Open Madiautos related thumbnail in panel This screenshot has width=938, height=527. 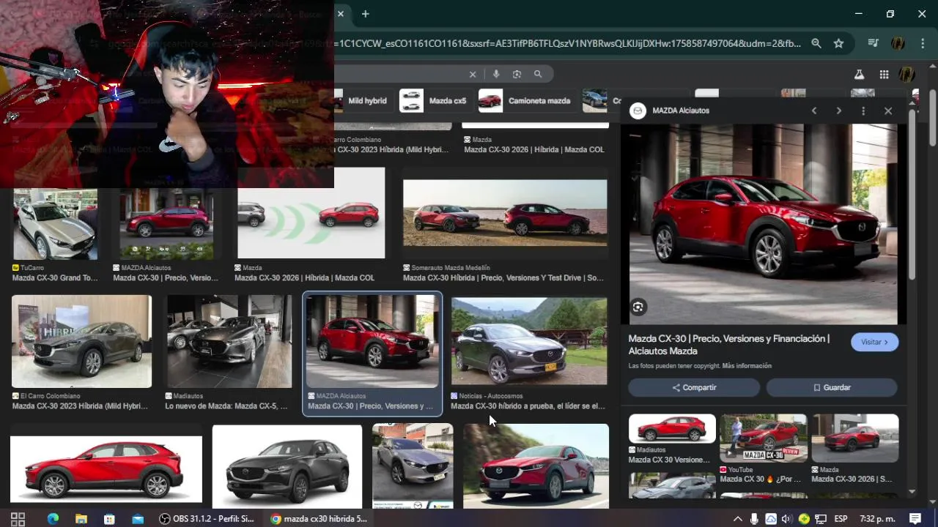point(672,429)
